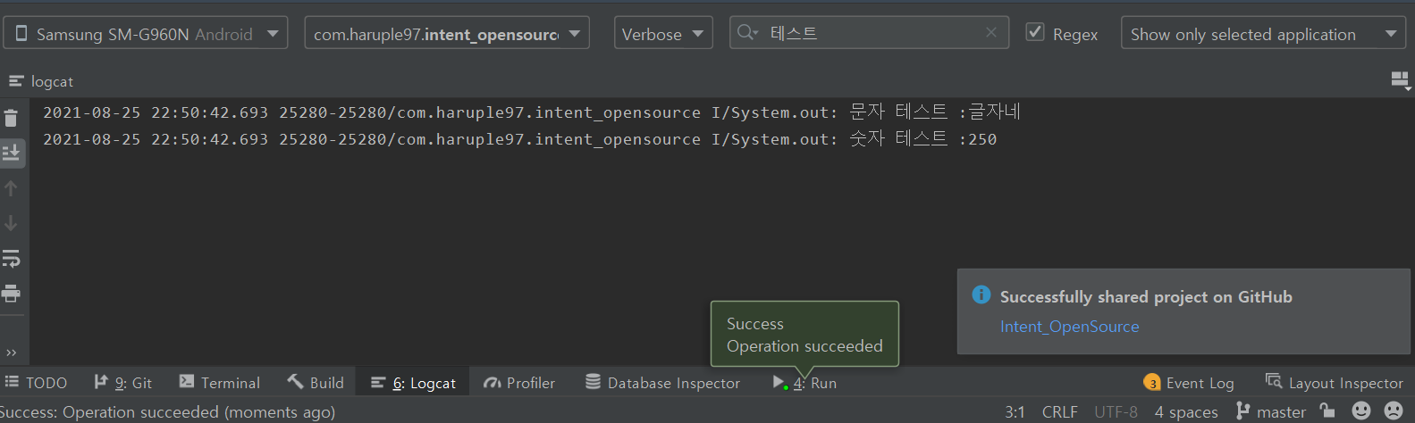The height and width of the screenshot is (423, 1415).
Task: Click the log line ending with 250
Action: coord(519,139)
